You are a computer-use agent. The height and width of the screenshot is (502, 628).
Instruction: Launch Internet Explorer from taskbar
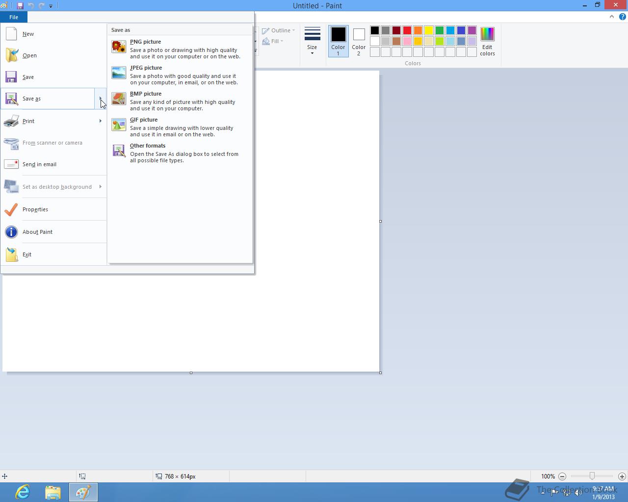click(23, 492)
